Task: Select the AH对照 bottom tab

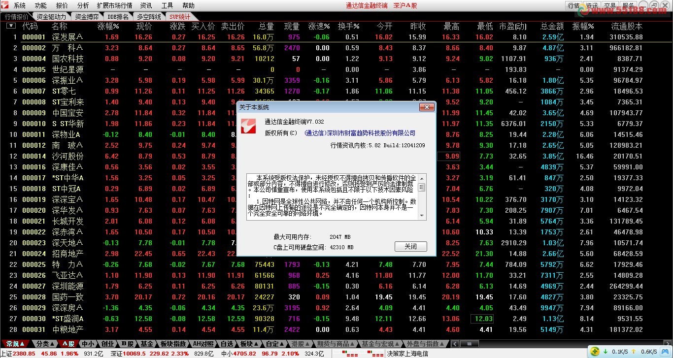Action: (x=202, y=344)
